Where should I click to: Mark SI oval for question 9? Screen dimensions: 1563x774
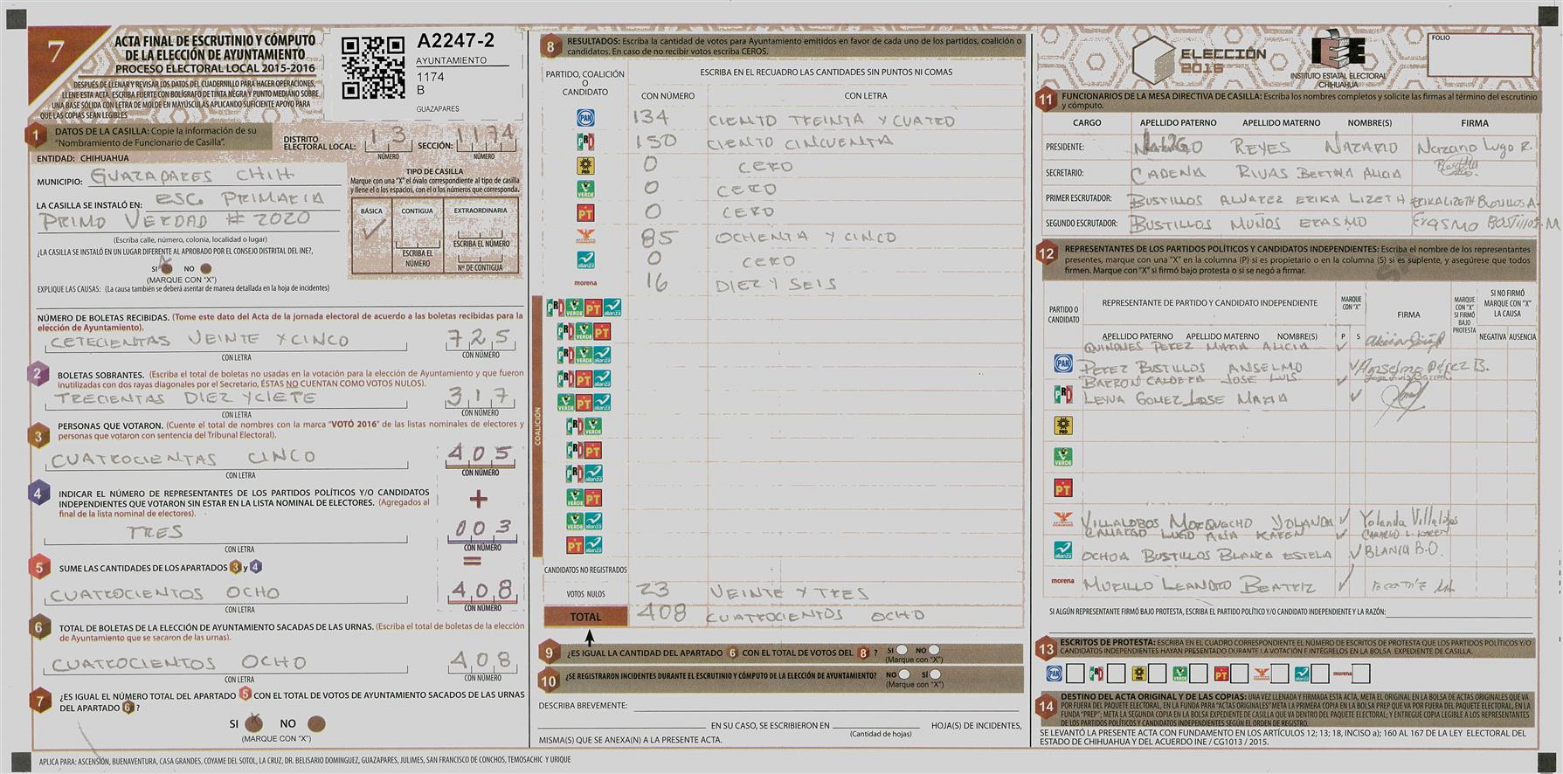point(902,650)
